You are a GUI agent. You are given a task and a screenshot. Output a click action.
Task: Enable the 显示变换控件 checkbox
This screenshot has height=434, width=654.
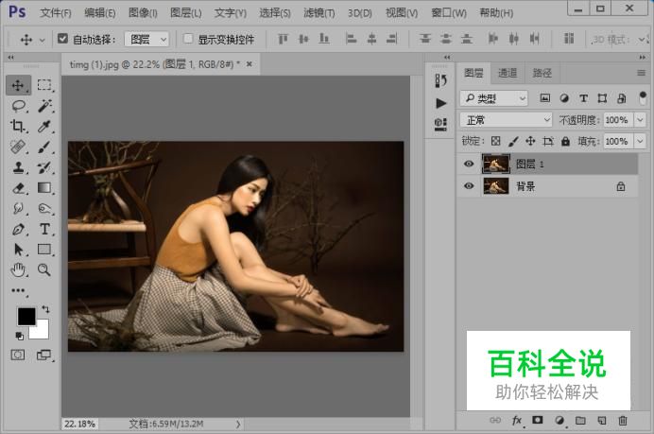point(188,39)
